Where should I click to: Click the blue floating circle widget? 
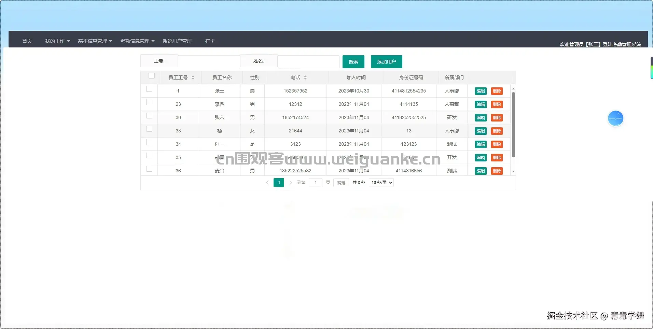pos(616,118)
